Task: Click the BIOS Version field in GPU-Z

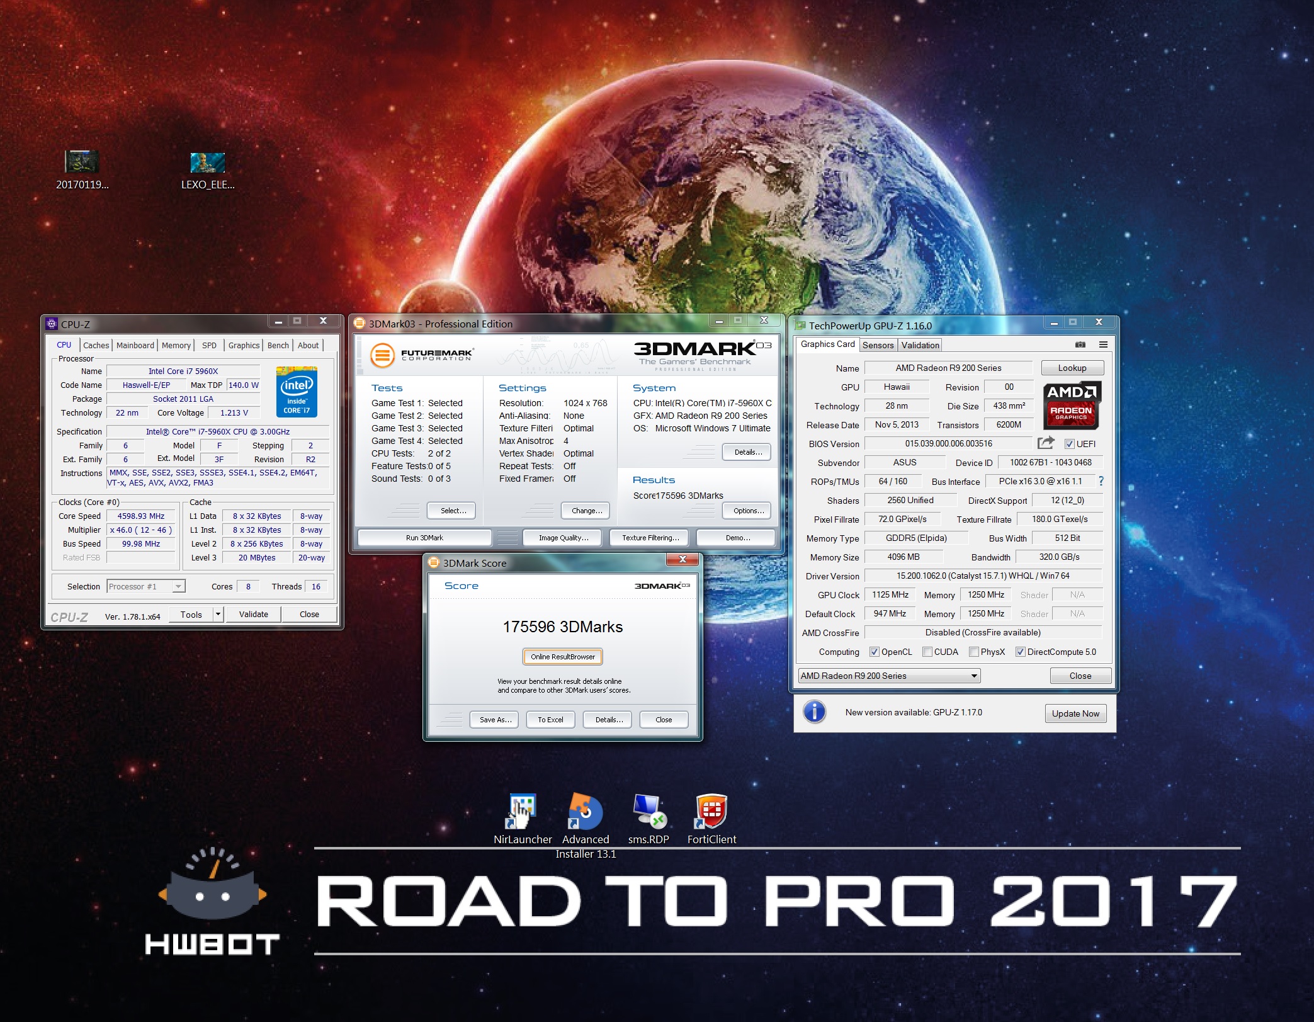Action: click(x=948, y=443)
